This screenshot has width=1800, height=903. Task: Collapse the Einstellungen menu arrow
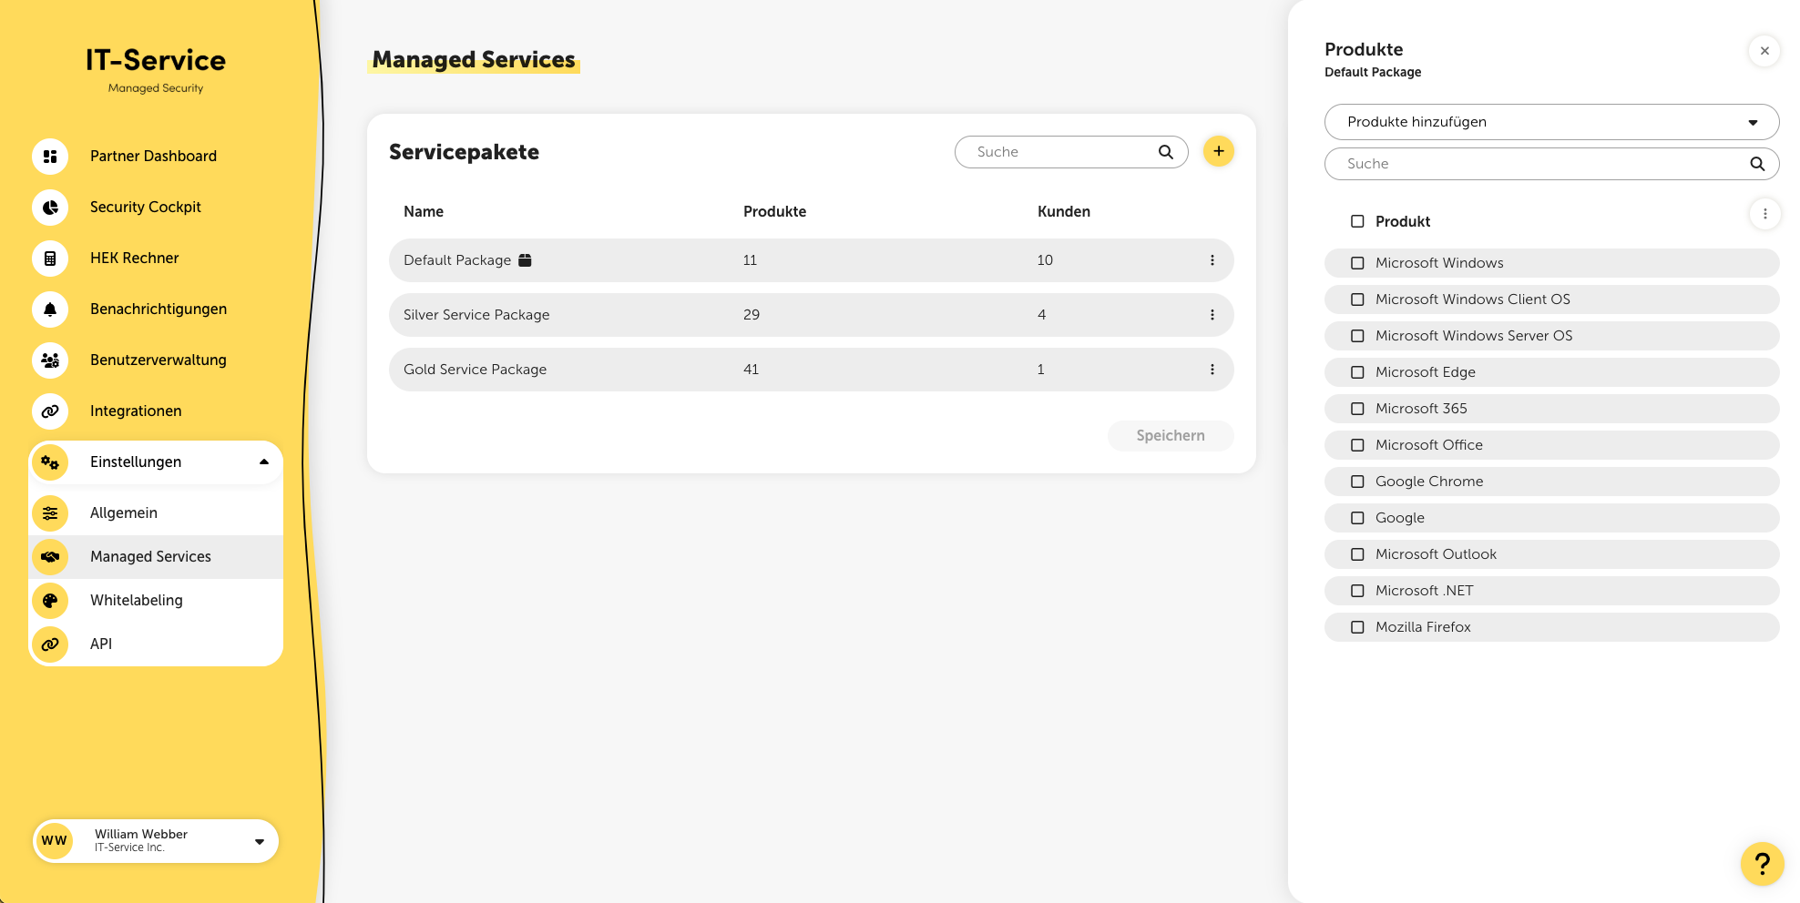pos(264,462)
